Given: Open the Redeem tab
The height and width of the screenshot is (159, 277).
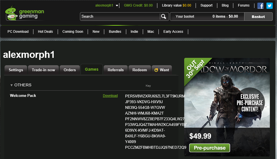Looking at the screenshot, I should pos(140,70).
